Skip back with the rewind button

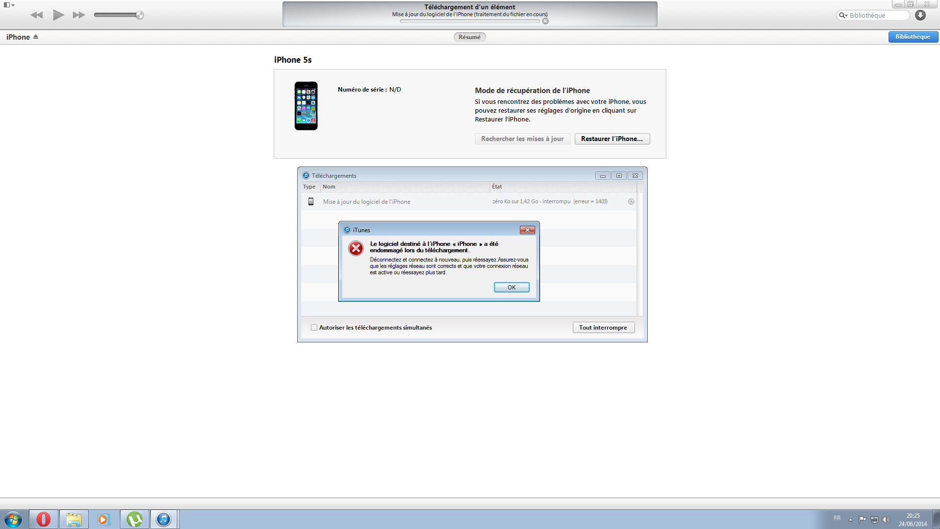(37, 15)
